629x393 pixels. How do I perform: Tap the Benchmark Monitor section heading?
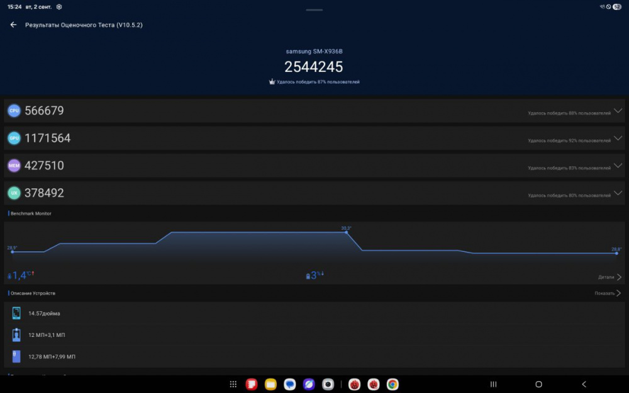[31, 214]
